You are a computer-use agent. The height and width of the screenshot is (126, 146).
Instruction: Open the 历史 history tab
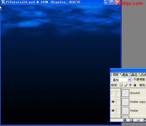point(143,74)
